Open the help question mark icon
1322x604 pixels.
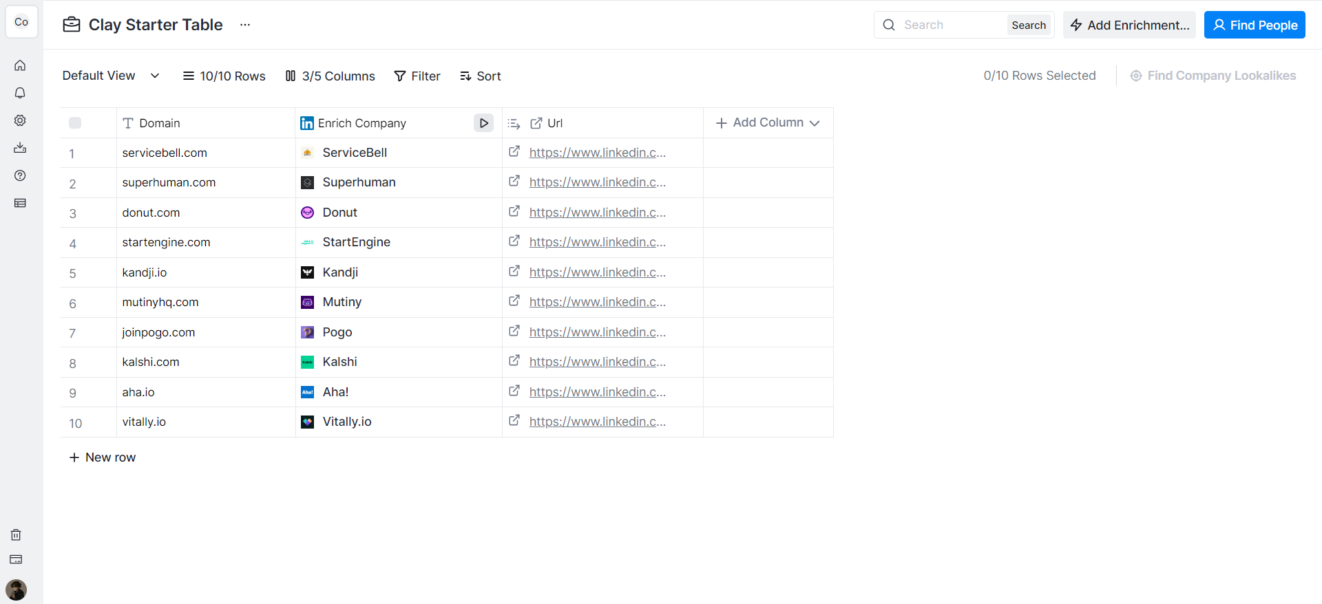pos(20,175)
